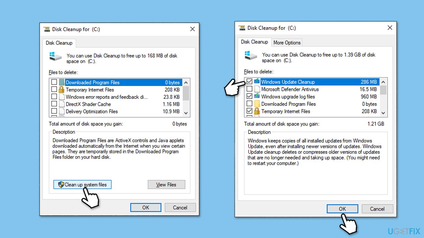
Task: Click Clean up system files button
Action: tap(82, 184)
